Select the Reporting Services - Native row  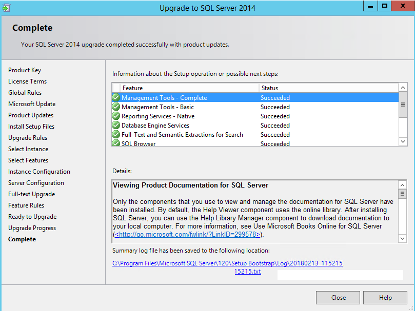point(255,116)
